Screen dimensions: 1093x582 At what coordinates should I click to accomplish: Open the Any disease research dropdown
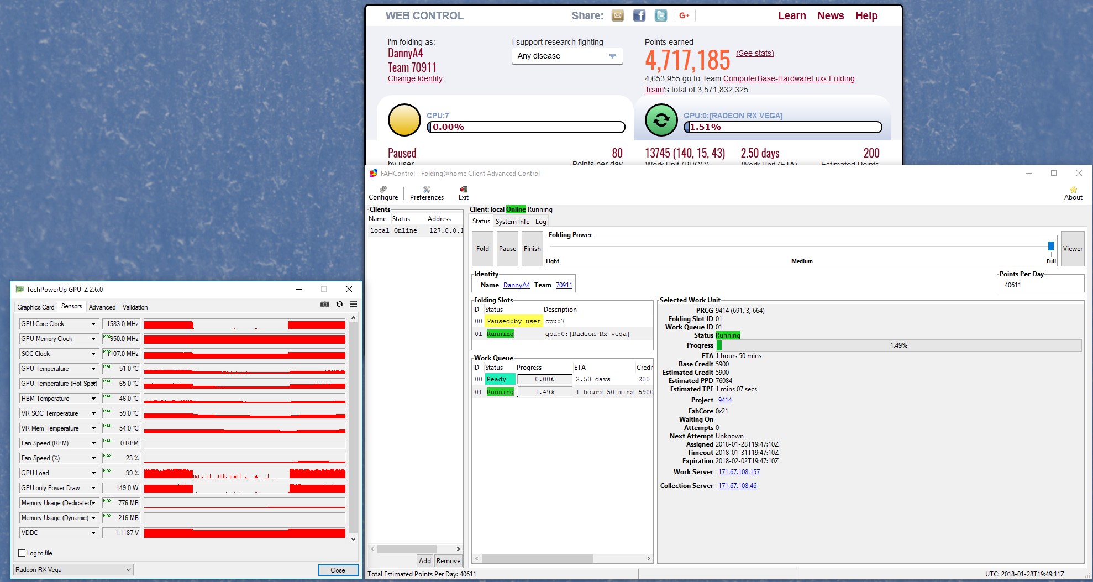click(567, 56)
